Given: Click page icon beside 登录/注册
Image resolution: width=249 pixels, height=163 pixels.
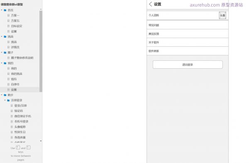Looking at the screenshot, I should coord(12,105).
